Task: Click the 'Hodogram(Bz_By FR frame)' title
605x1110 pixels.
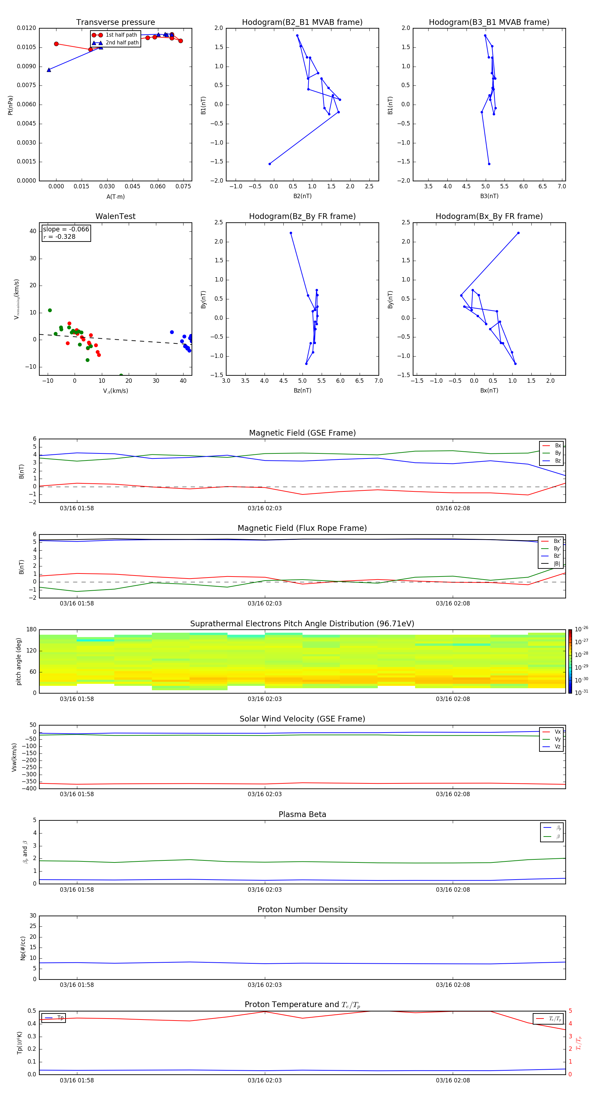Action: tap(302, 216)
